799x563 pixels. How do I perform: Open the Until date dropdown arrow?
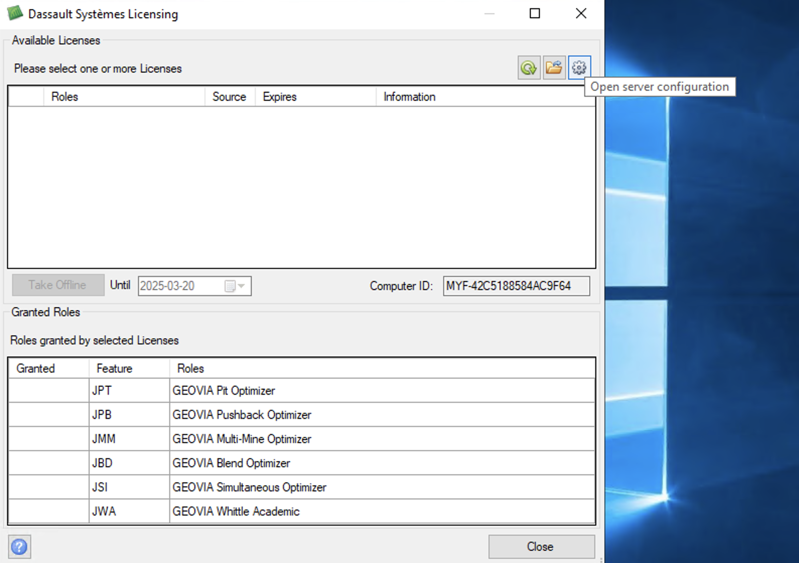(242, 286)
